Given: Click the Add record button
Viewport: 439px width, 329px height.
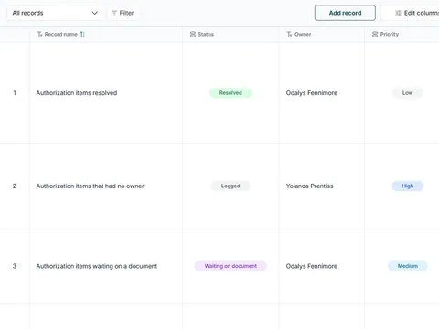Looking at the screenshot, I should pos(345,13).
